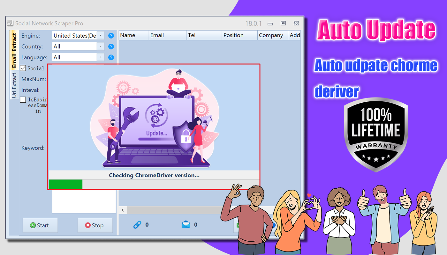Click the 'MaxNum:' label
Image resolution: width=447 pixels, height=255 pixels.
[x=34, y=79]
